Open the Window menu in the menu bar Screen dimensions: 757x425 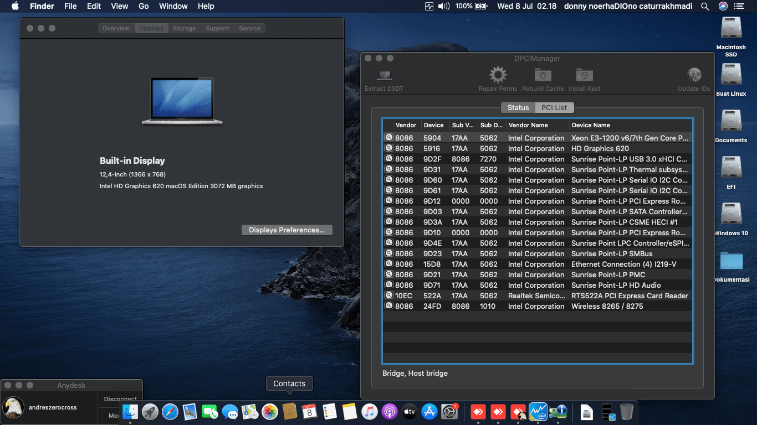(x=173, y=6)
